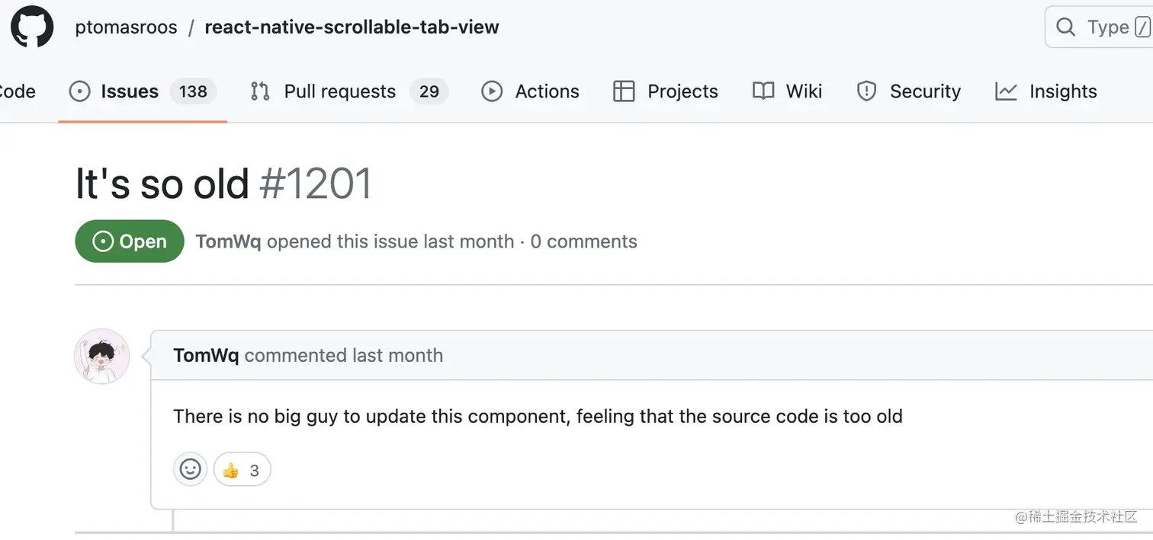Open the Code tab
Viewport: 1153px width, 540px height.
(x=17, y=91)
